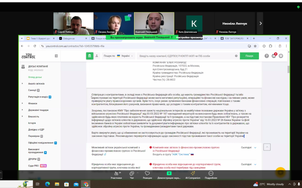This screenshot has height=188, width=302.
Task: Open browser extensions puzzle icon
Action: point(271,46)
